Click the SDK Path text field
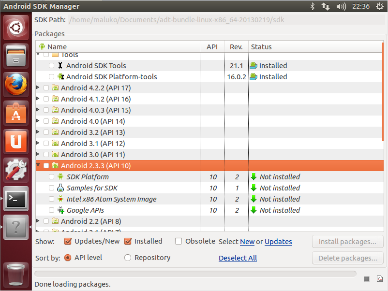The image size is (388, 291). (227, 20)
